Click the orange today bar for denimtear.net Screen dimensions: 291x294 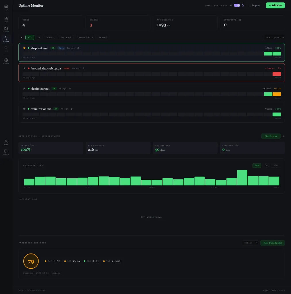(277, 94)
